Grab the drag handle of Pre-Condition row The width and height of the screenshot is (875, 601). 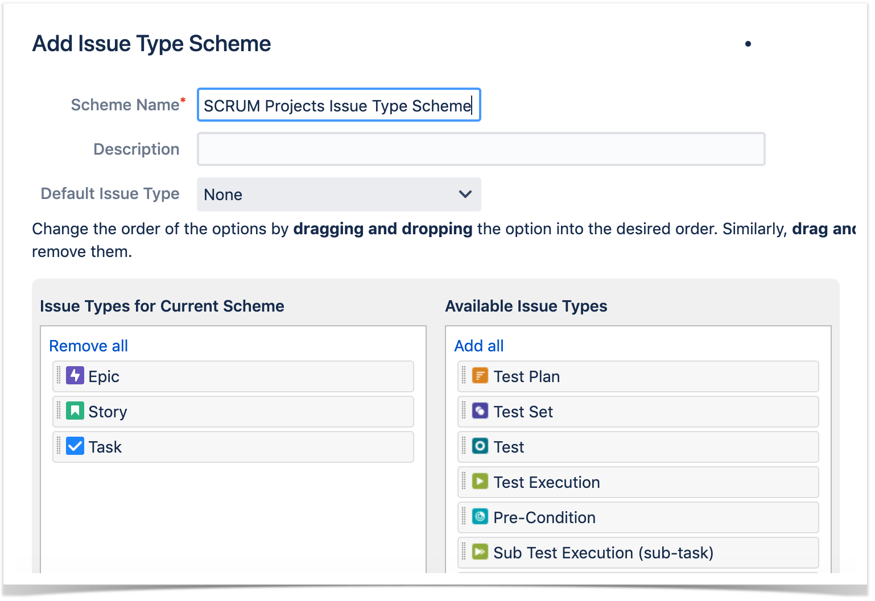pos(464,517)
